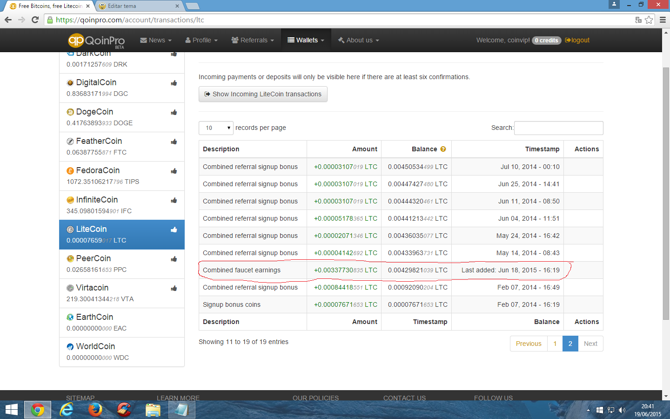Screen dimensions: 670x419
Task: Open the records per page dropdown
Action: (216, 128)
